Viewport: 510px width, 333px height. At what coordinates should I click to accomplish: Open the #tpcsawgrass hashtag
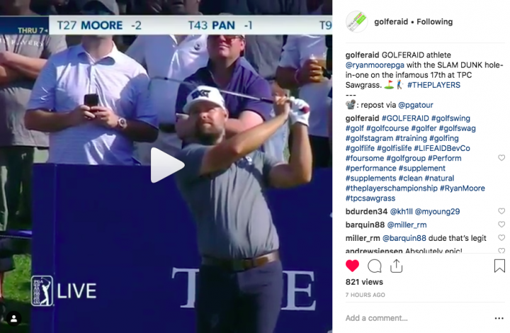coord(370,198)
